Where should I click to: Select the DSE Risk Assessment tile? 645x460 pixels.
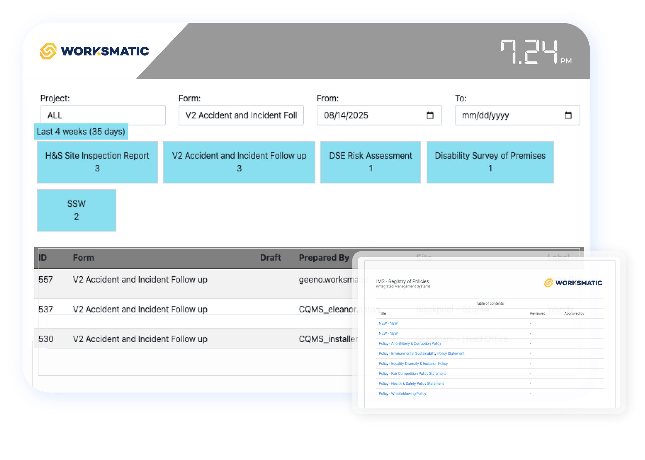(370, 162)
